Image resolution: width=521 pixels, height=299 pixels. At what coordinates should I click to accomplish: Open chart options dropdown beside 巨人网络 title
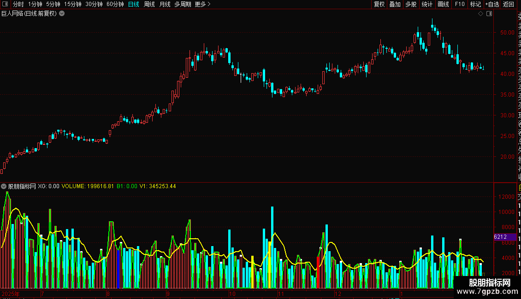(62, 14)
